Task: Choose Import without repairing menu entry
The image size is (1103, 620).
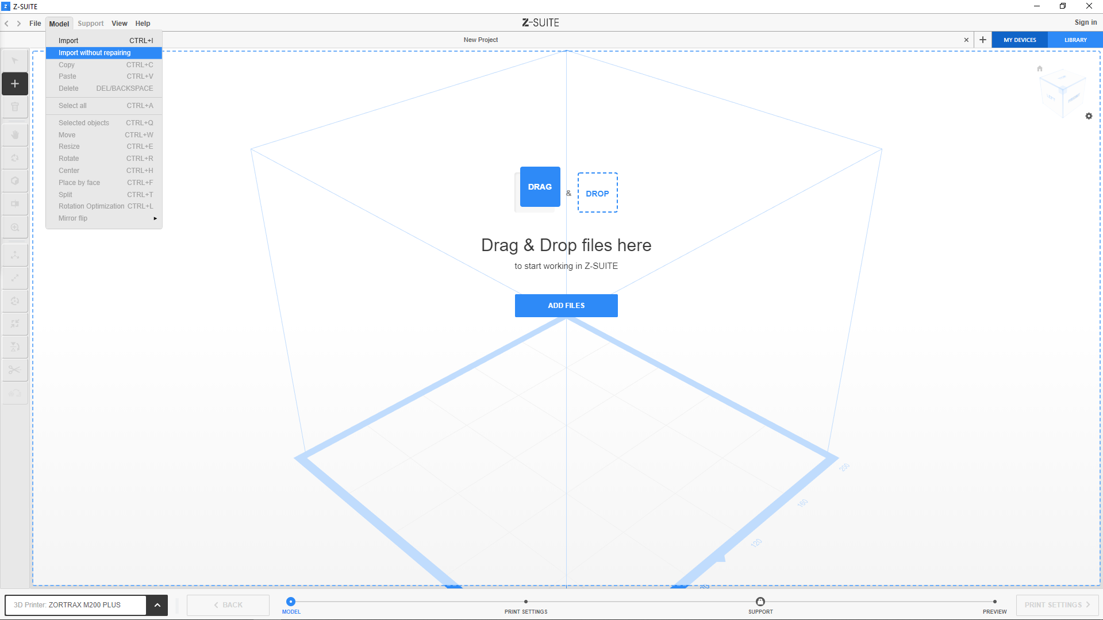Action: tap(103, 53)
